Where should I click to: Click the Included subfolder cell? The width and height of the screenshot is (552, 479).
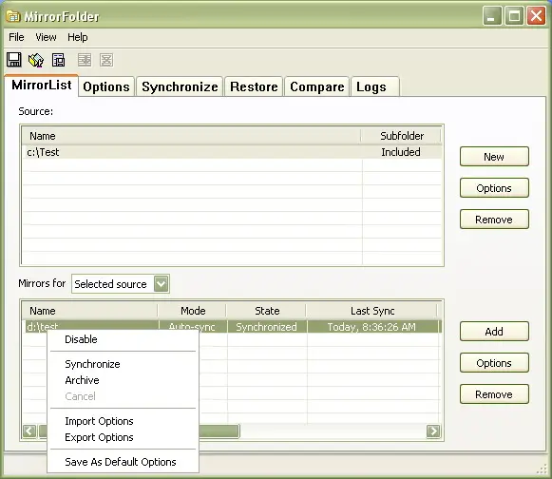tap(401, 152)
